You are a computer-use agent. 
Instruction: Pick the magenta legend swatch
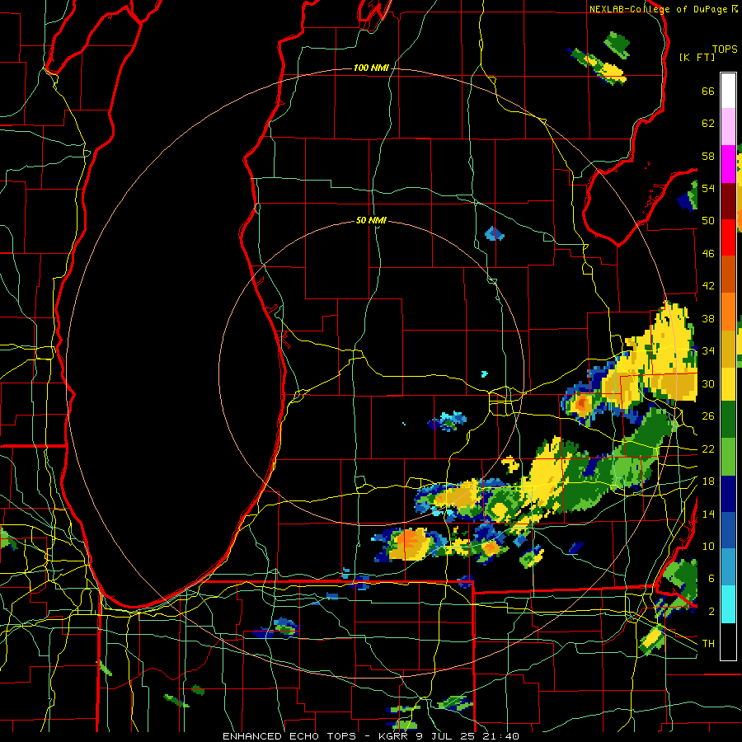728,164
